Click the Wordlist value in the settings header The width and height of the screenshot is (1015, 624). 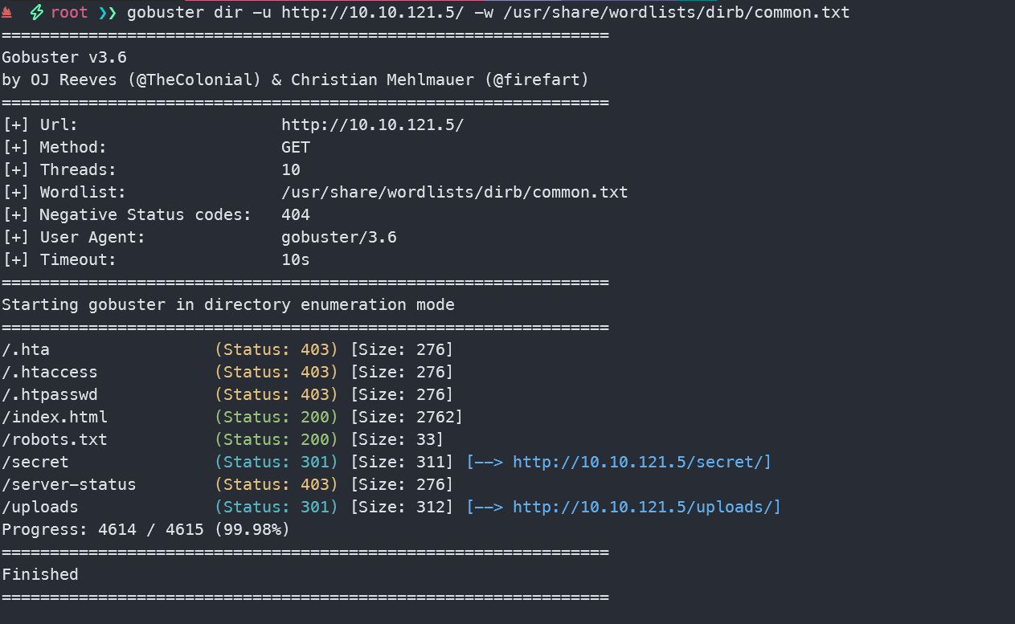[x=454, y=193]
